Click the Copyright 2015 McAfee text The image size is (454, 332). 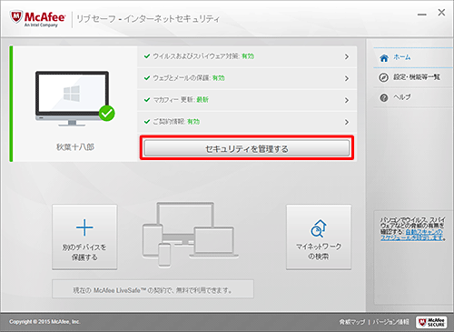[44, 322]
